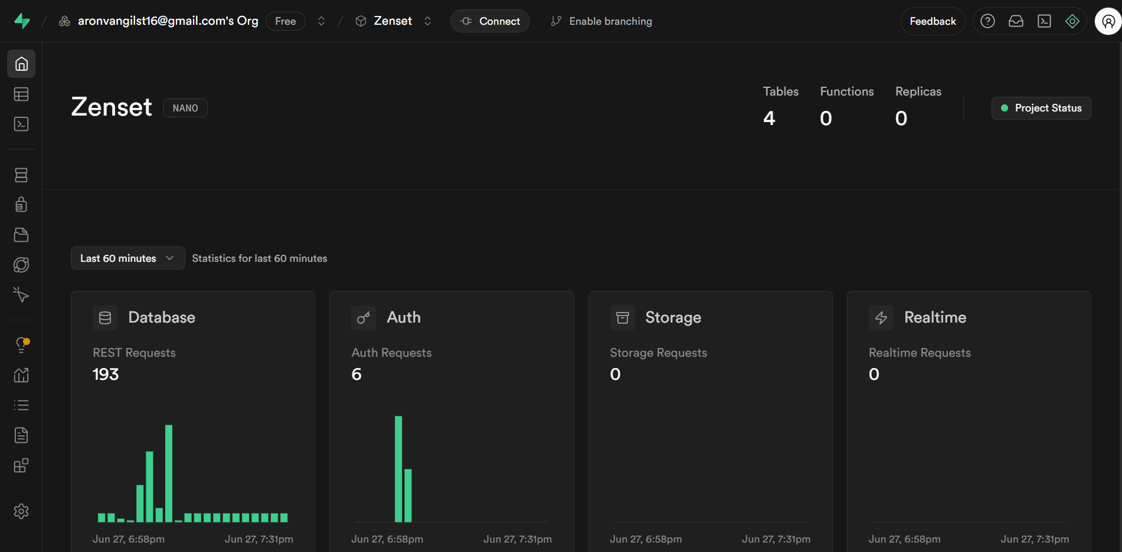Open the notifications inbox icon
1122x552 pixels.
point(1016,21)
